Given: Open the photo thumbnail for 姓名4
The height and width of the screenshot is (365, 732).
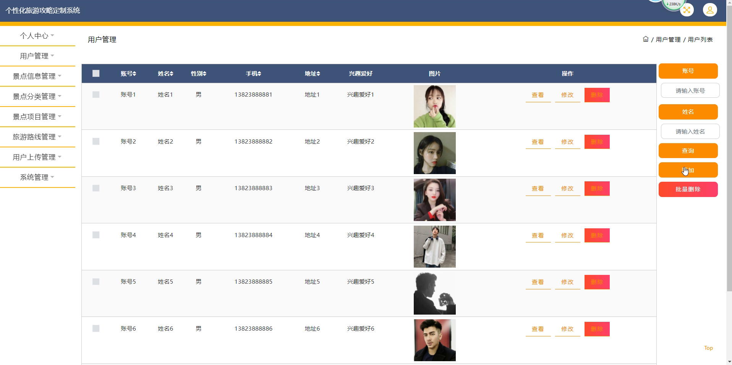Looking at the screenshot, I should pyautogui.click(x=435, y=247).
